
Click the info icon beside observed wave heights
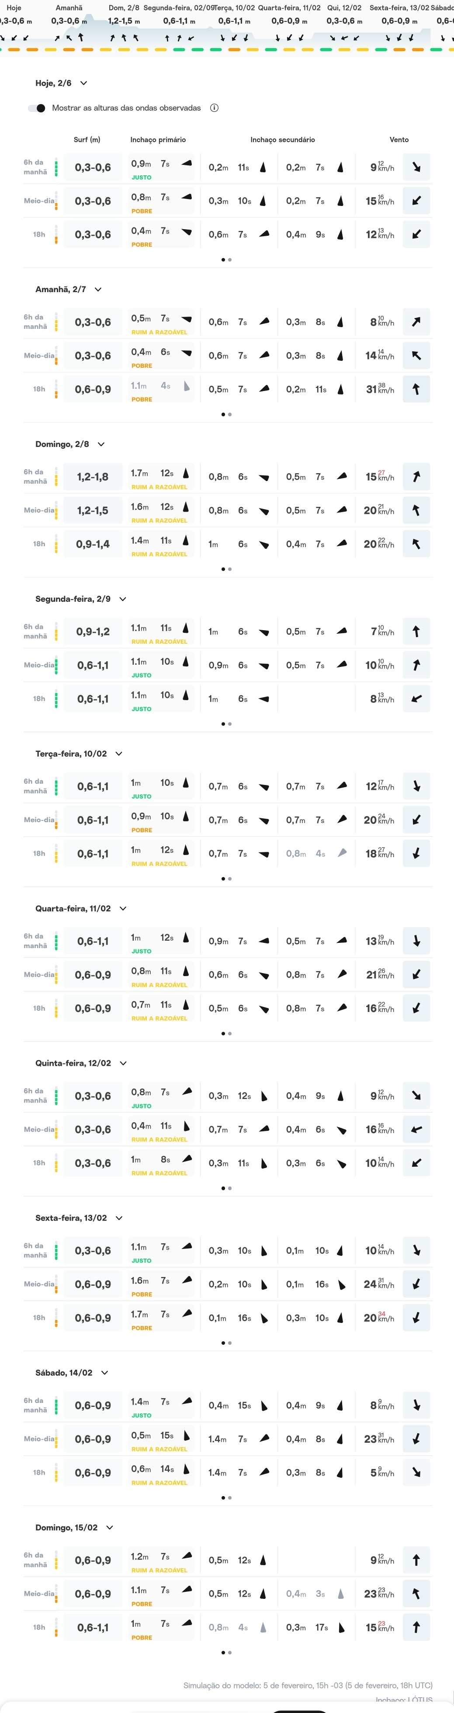(214, 108)
